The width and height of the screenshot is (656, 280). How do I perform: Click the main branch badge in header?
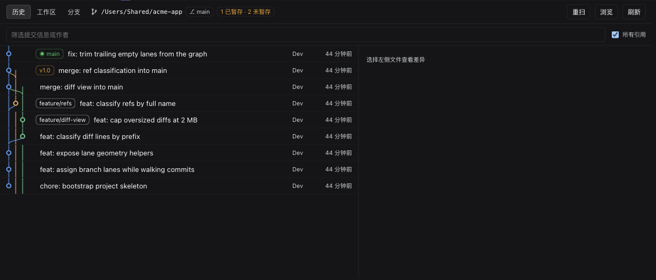200,12
